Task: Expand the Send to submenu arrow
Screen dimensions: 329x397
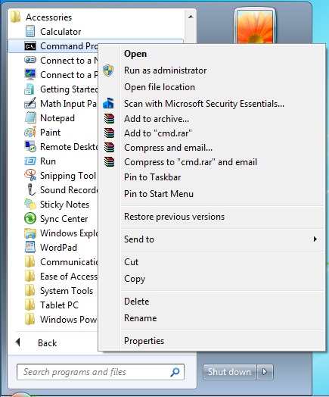Action: pyautogui.click(x=315, y=239)
